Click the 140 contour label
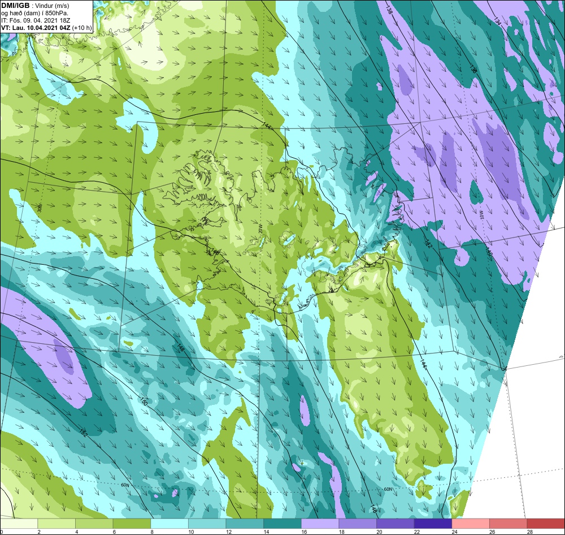 click(x=488, y=252)
